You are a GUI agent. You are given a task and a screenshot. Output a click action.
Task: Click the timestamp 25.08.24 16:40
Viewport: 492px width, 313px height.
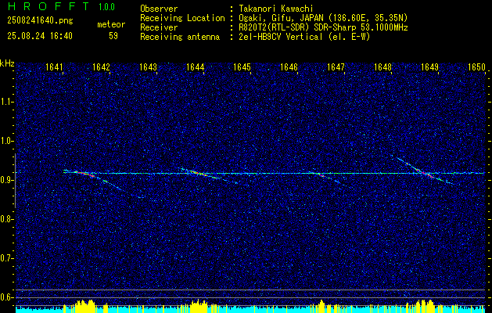tap(40, 36)
